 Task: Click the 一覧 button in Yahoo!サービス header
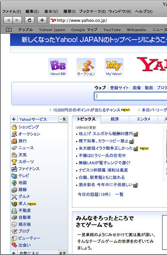tap(63, 120)
